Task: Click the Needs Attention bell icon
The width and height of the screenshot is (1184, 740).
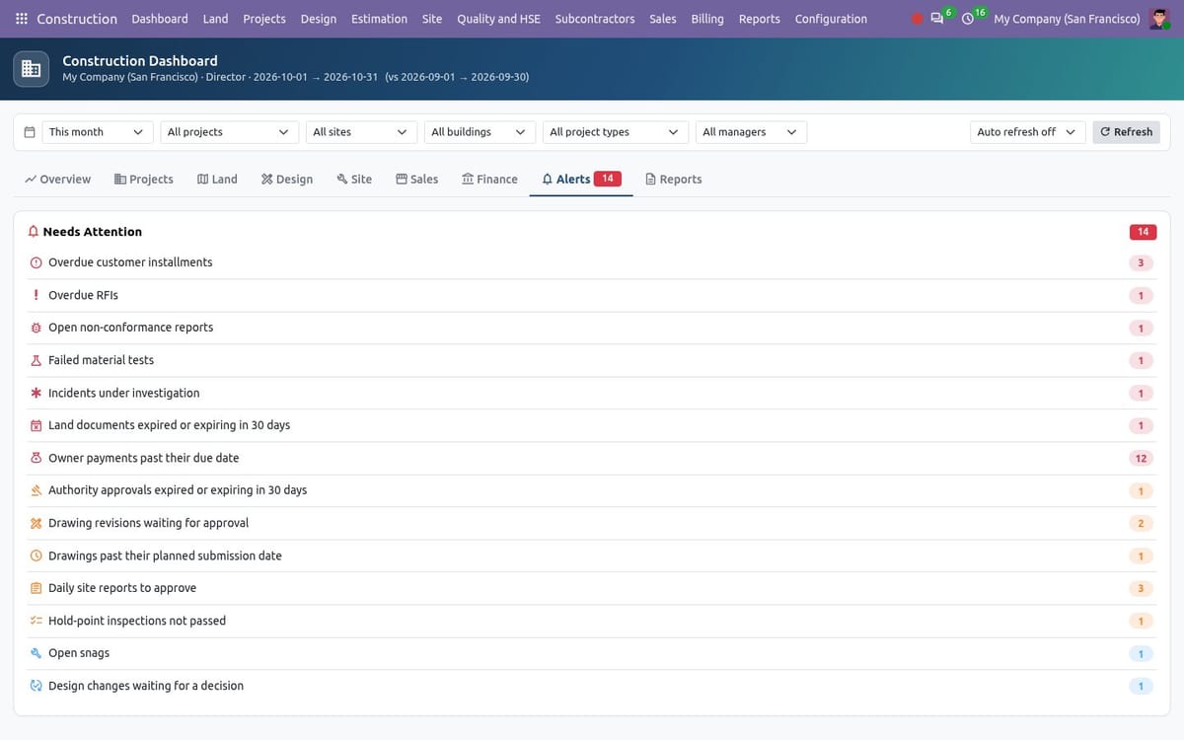Action: coord(34,232)
